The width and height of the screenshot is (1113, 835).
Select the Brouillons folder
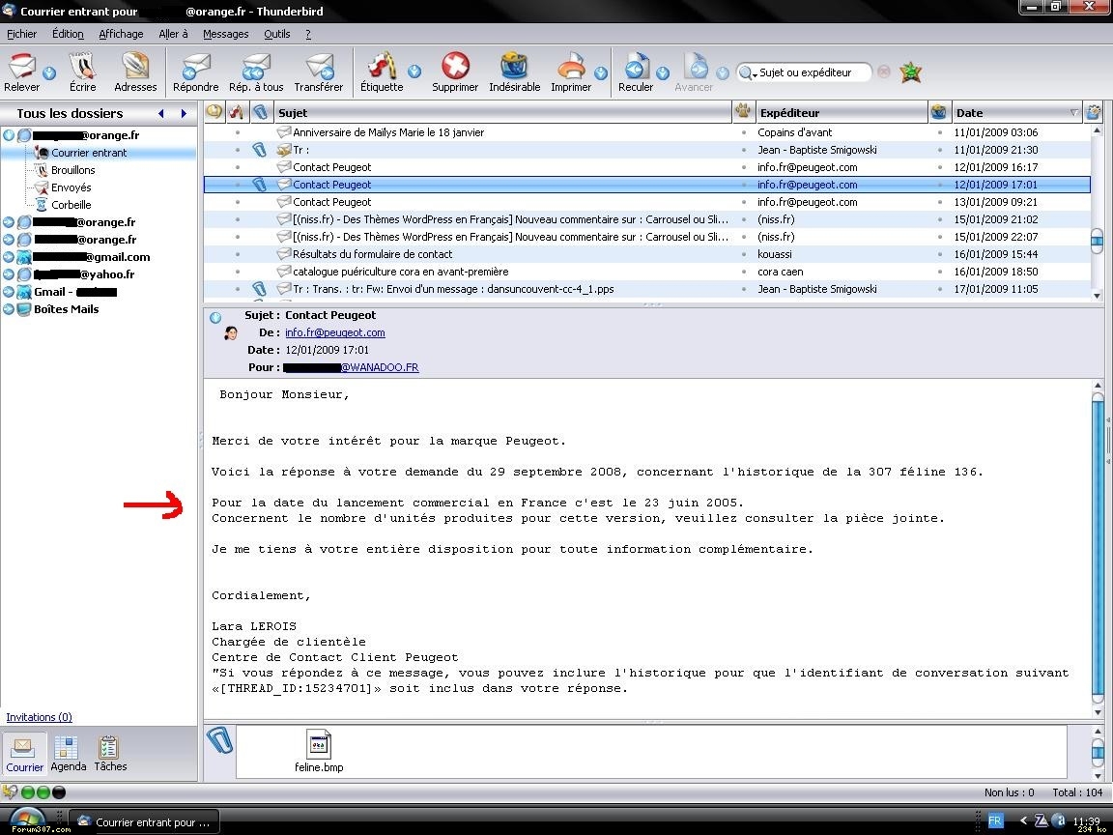click(72, 170)
